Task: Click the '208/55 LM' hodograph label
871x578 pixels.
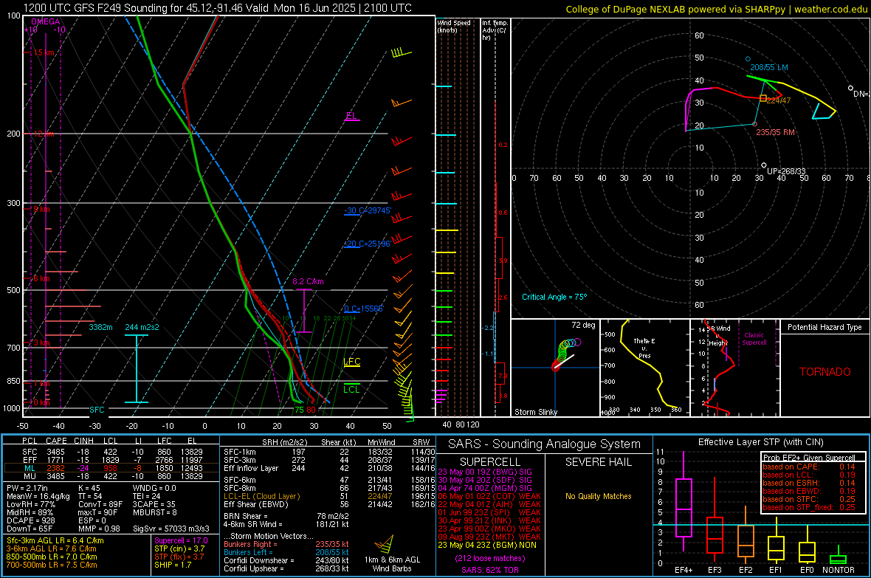Action: click(769, 67)
